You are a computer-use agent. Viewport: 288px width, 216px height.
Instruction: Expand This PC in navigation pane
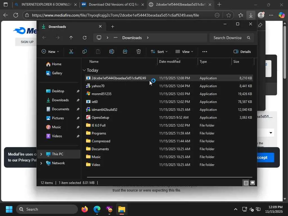[41, 154]
